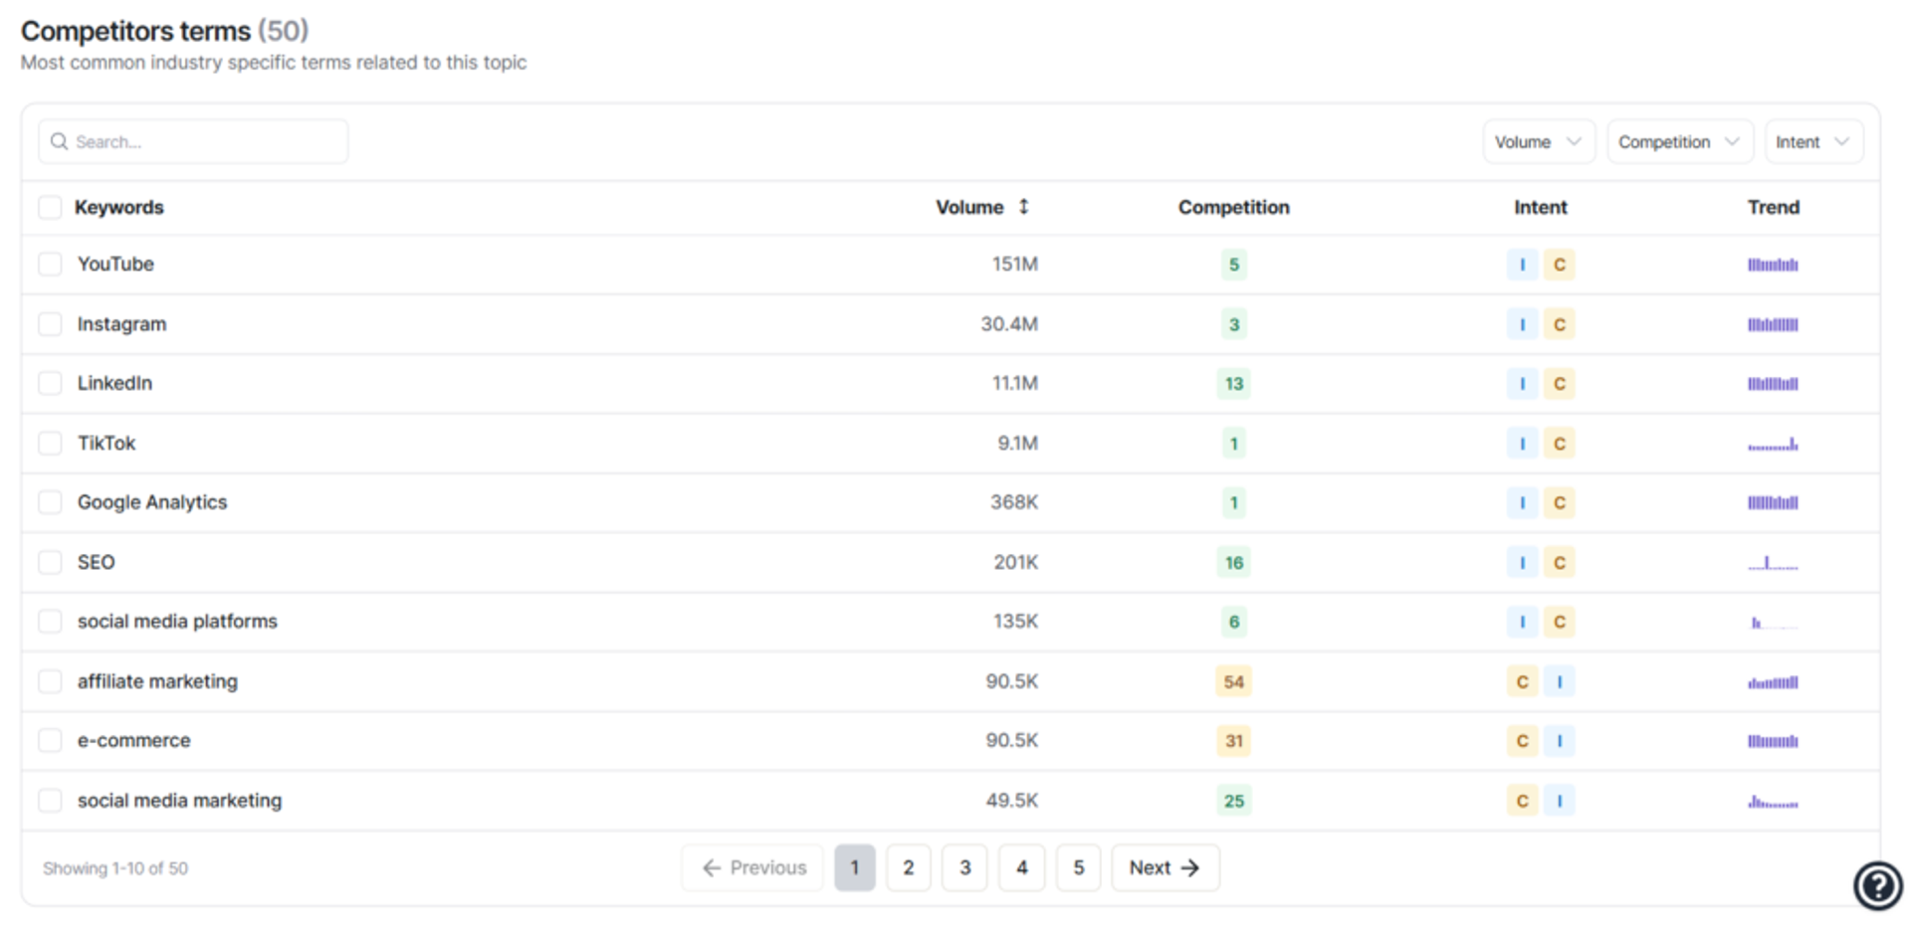Click the Google Analytics keyword
This screenshot has width=1911, height=936.
(x=152, y=502)
